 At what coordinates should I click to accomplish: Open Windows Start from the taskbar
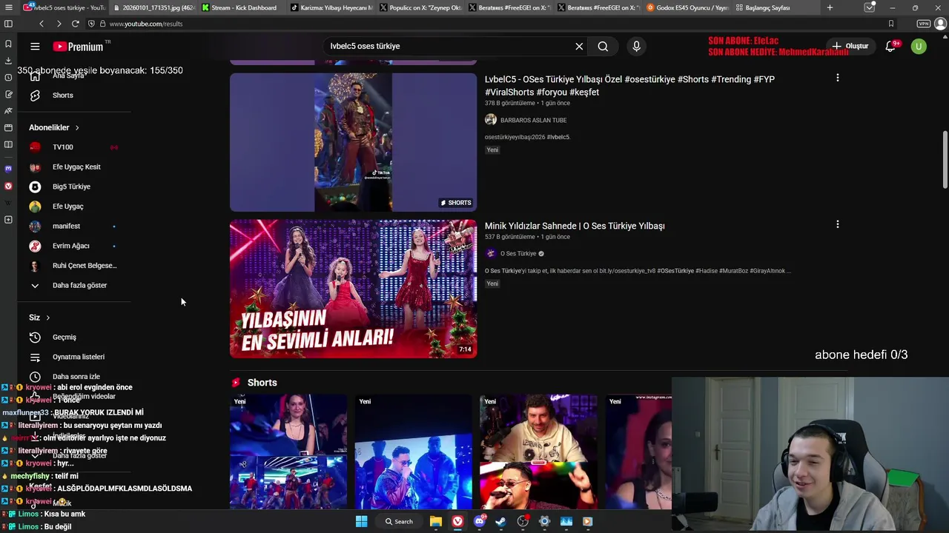tap(361, 521)
